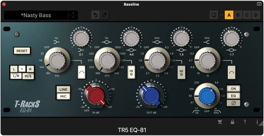Click the high band gain knob
This screenshot has width=264, height=136.
point(231,39)
